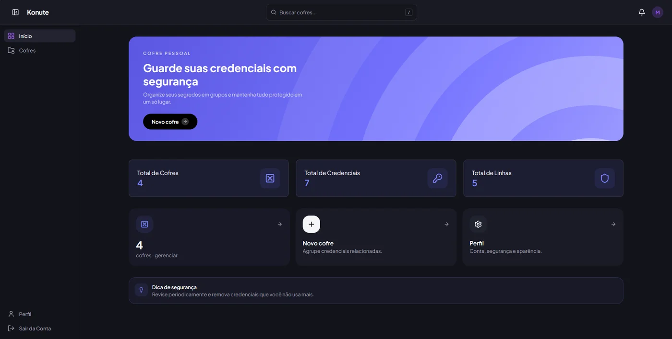Click the gear icon on the Perfil card
Image resolution: width=672 pixels, height=339 pixels.
click(x=478, y=224)
